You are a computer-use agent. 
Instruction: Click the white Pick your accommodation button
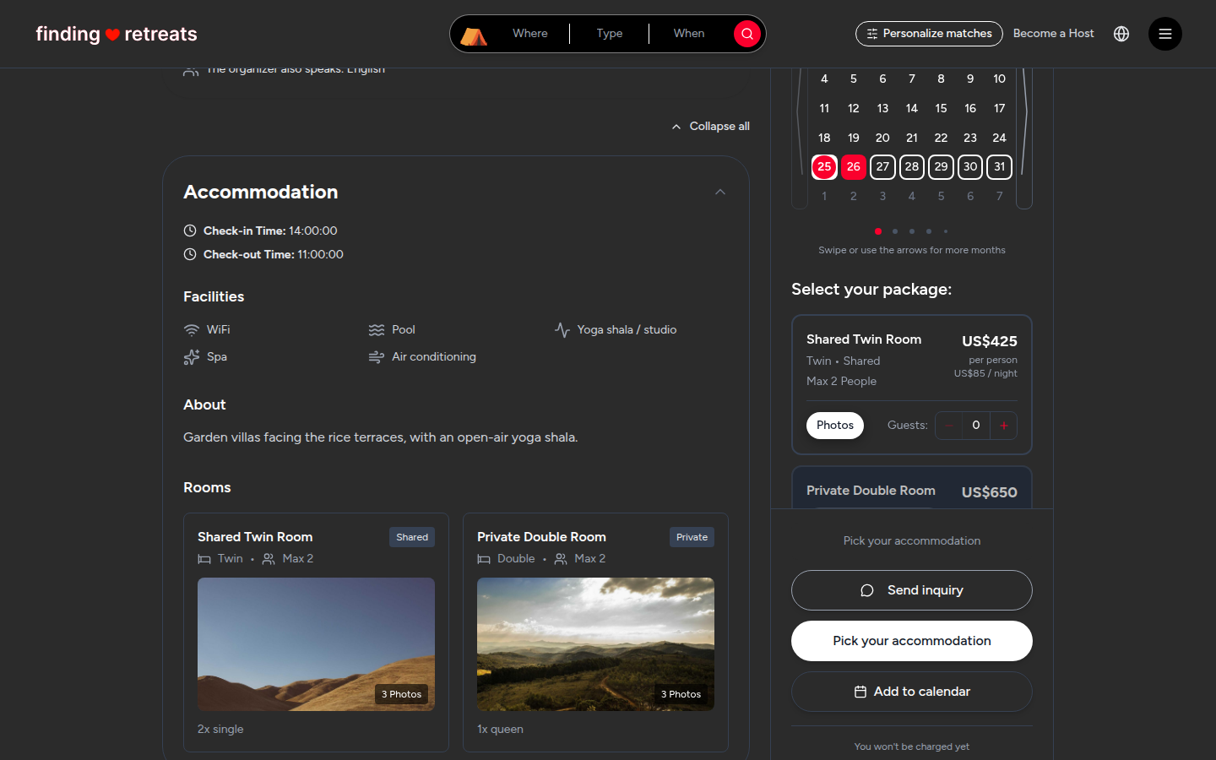click(x=912, y=641)
